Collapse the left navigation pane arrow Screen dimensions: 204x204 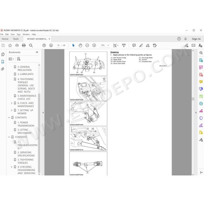(43, 113)
